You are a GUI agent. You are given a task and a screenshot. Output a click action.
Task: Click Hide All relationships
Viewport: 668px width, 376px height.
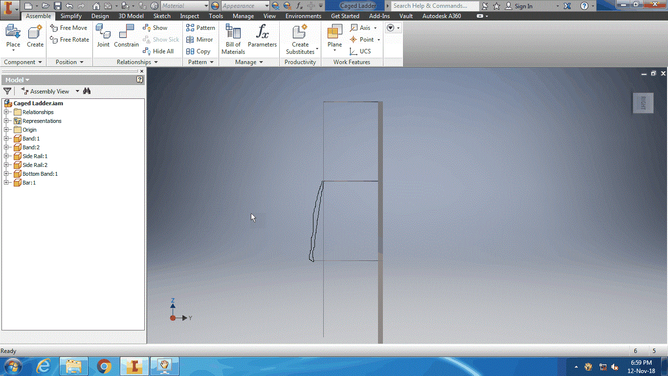(158, 51)
